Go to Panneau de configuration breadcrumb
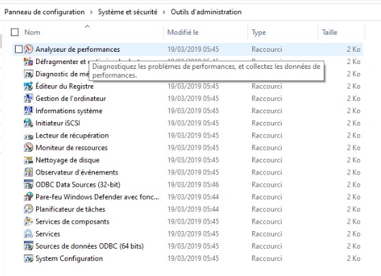 [x=44, y=12]
